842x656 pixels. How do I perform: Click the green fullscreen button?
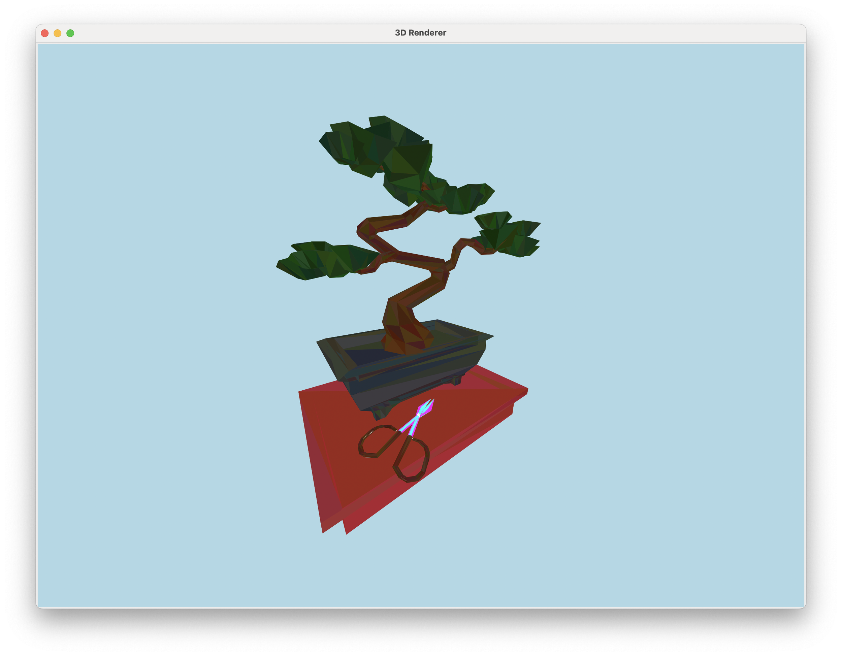point(70,33)
